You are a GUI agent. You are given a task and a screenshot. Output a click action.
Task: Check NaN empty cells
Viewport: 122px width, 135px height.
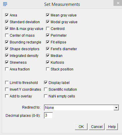click(x=46, y=96)
